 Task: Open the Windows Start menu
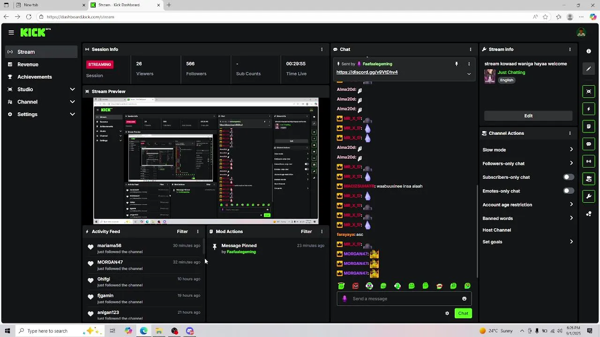tap(7, 331)
